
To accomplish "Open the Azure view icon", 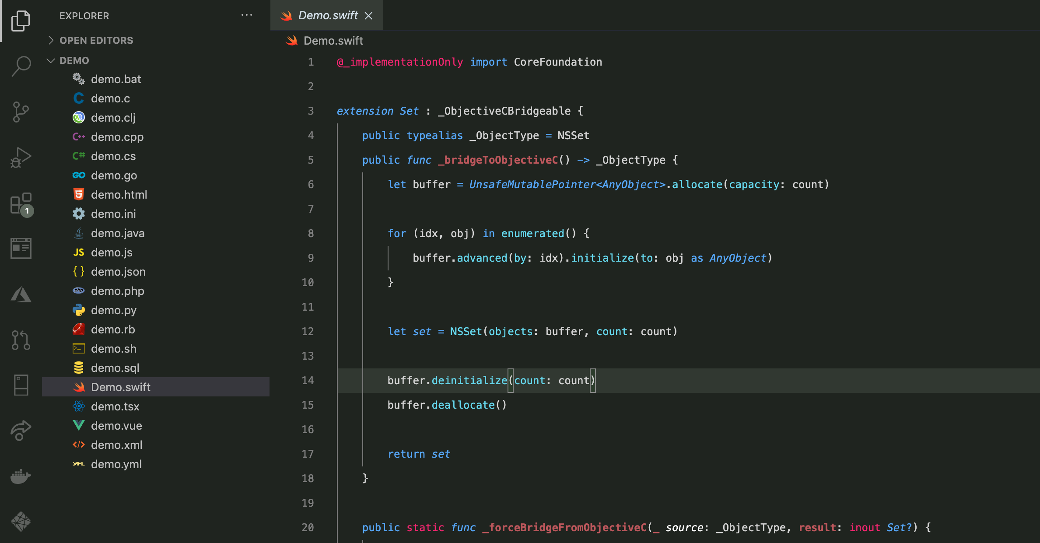I will 21,295.
